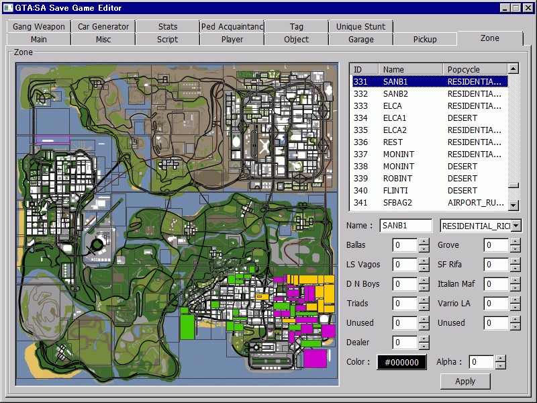Image resolution: width=537 pixels, height=403 pixels.
Task: Click the large green zone near the beach
Action: pyautogui.click(x=187, y=327)
